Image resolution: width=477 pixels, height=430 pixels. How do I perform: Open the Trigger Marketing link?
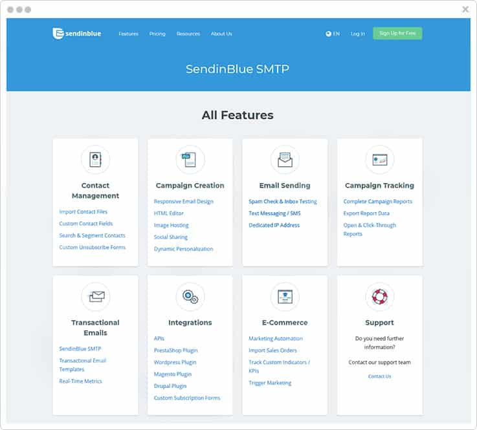tap(270, 383)
